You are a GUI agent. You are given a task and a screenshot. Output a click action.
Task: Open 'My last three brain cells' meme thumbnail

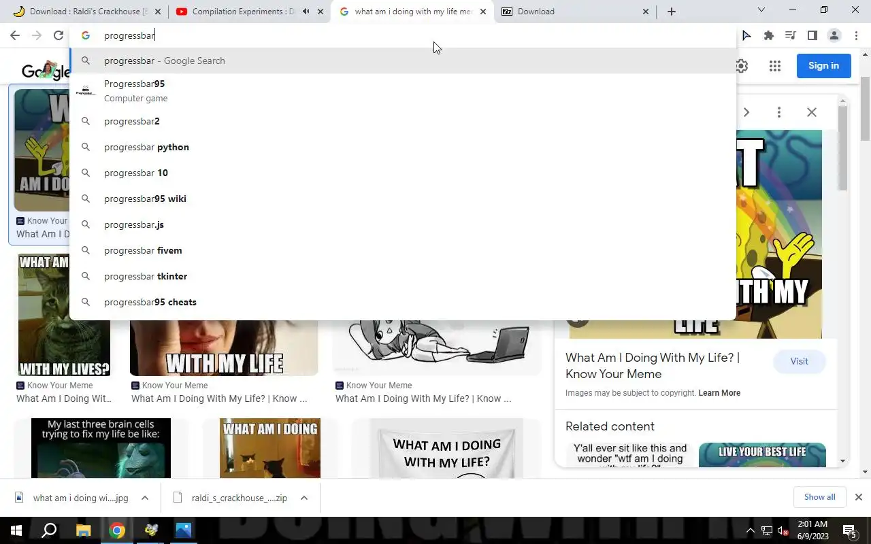click(x=101, y=448)
